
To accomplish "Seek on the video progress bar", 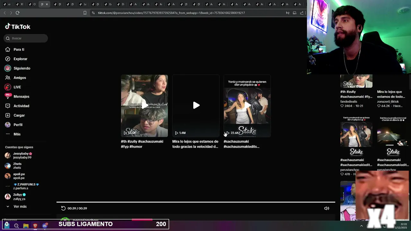I will pos(196,202).
